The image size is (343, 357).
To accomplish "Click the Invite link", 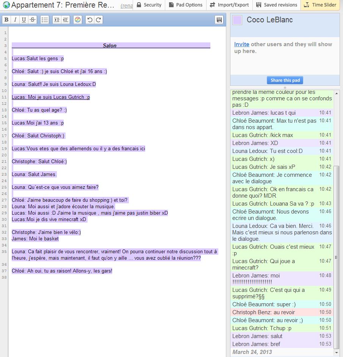I will tap(241, 44).
